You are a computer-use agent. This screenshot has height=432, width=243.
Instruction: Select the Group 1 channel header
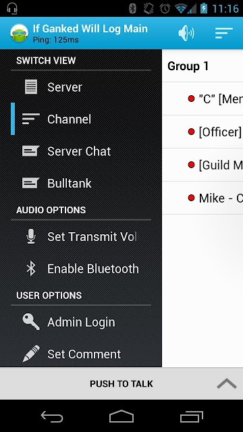point(202,66)
